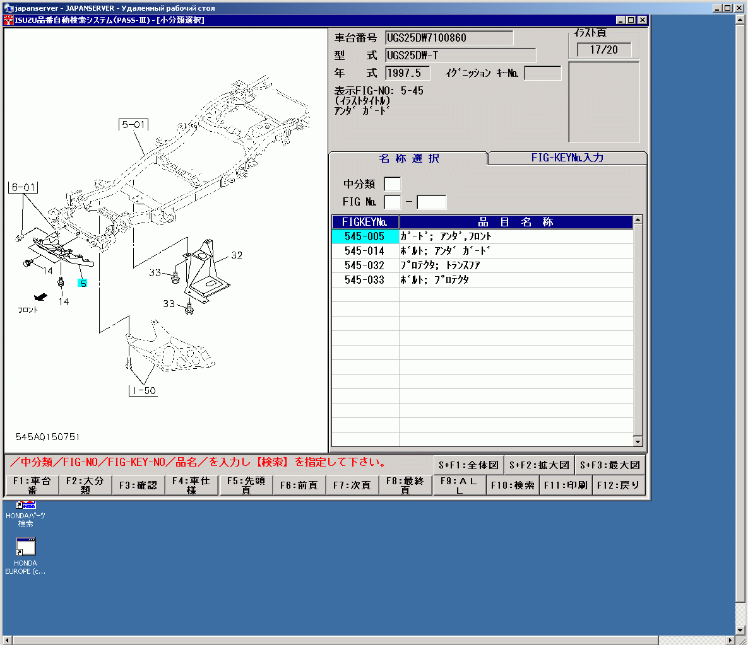This screenshot has width=748, height=645.
Task: Click the ignition key No. input field
Action: click(543, 73)
